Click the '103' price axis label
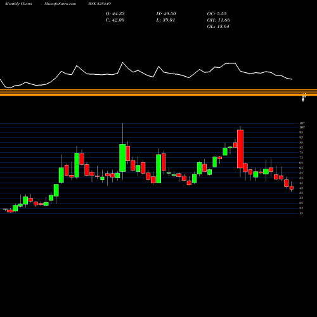317x317 pixels. 302,127
